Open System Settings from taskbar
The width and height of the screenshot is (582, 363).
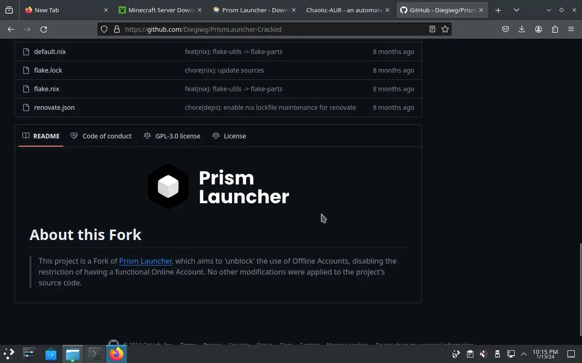click(x=29, y=353)
